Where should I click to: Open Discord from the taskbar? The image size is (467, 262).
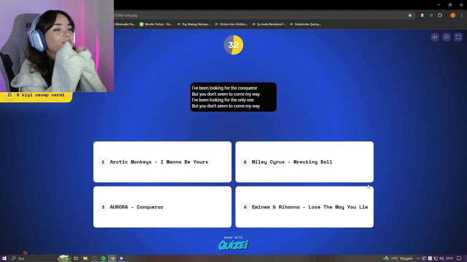pos(121,258)
